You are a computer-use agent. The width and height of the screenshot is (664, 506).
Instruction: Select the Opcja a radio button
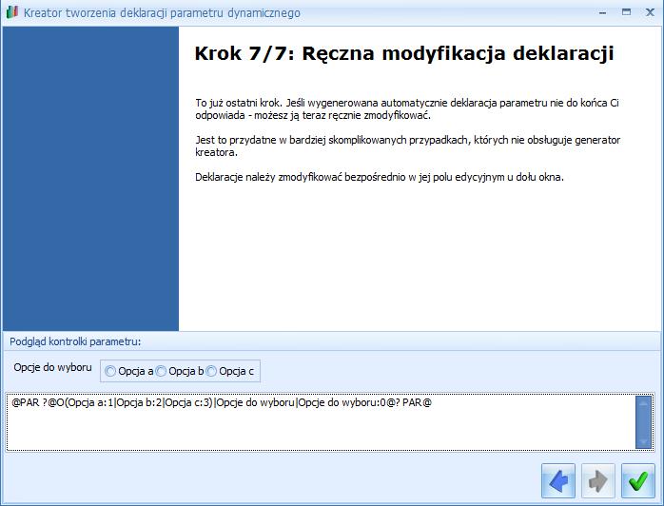[x=110, y=371]
